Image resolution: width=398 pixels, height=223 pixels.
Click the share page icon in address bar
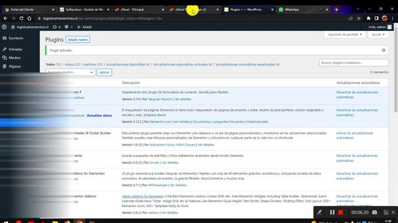coord(351,19)
